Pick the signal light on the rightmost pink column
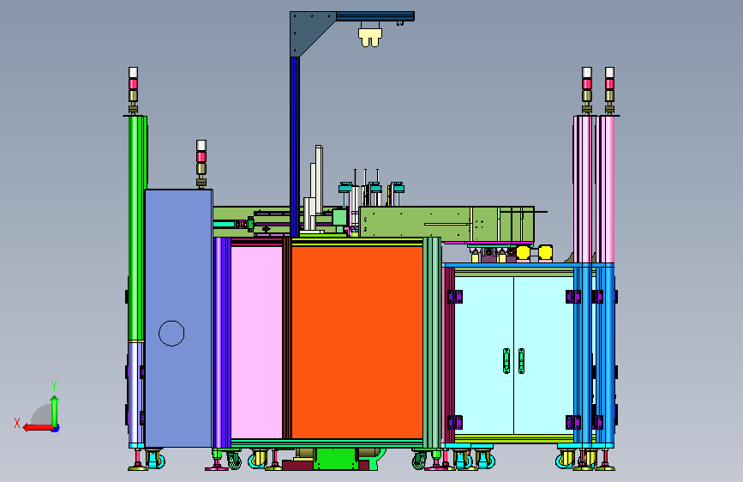This screenshot has width=743, height=482. [609, 90]
